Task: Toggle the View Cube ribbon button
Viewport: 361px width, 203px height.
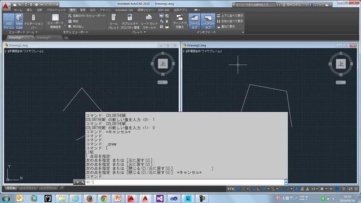Action: pos(19,21)
